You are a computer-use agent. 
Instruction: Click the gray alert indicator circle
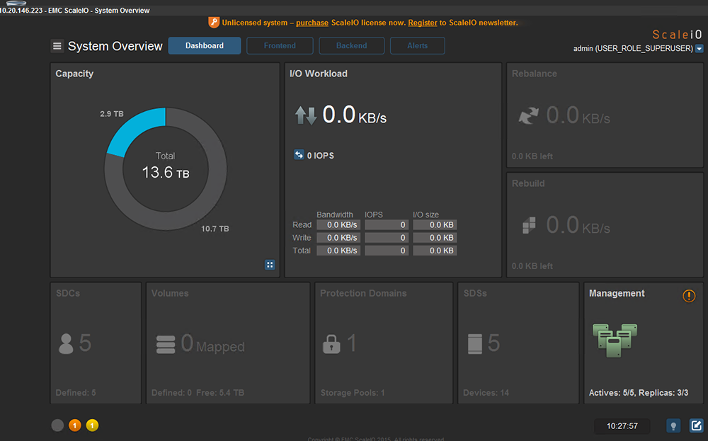click(57, 425)
